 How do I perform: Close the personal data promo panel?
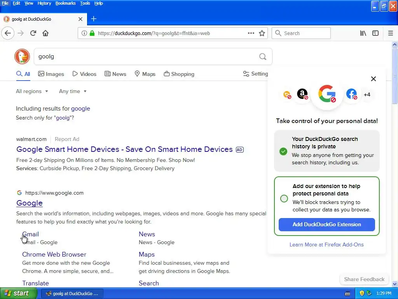pyautogui.click(x=374, y=79)
